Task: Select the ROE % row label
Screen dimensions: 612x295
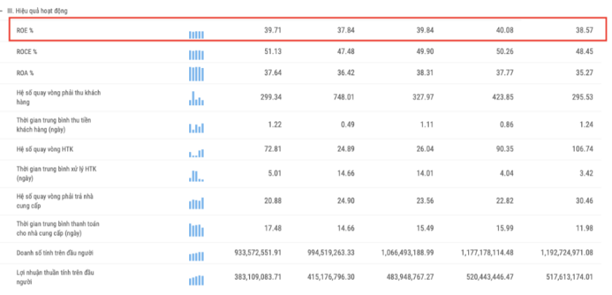Action: 26,31
